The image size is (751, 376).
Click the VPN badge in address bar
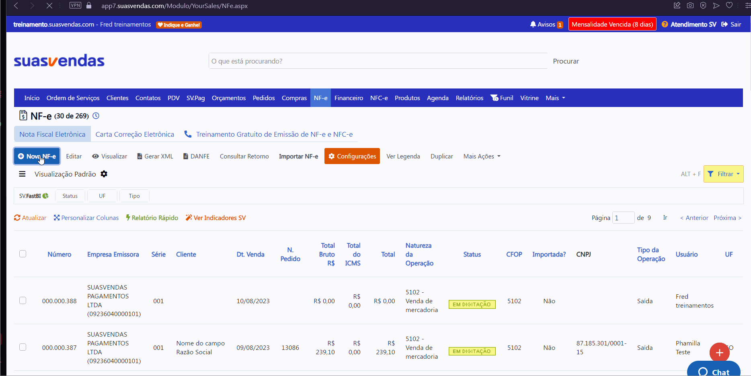click(x=75, y=5)
